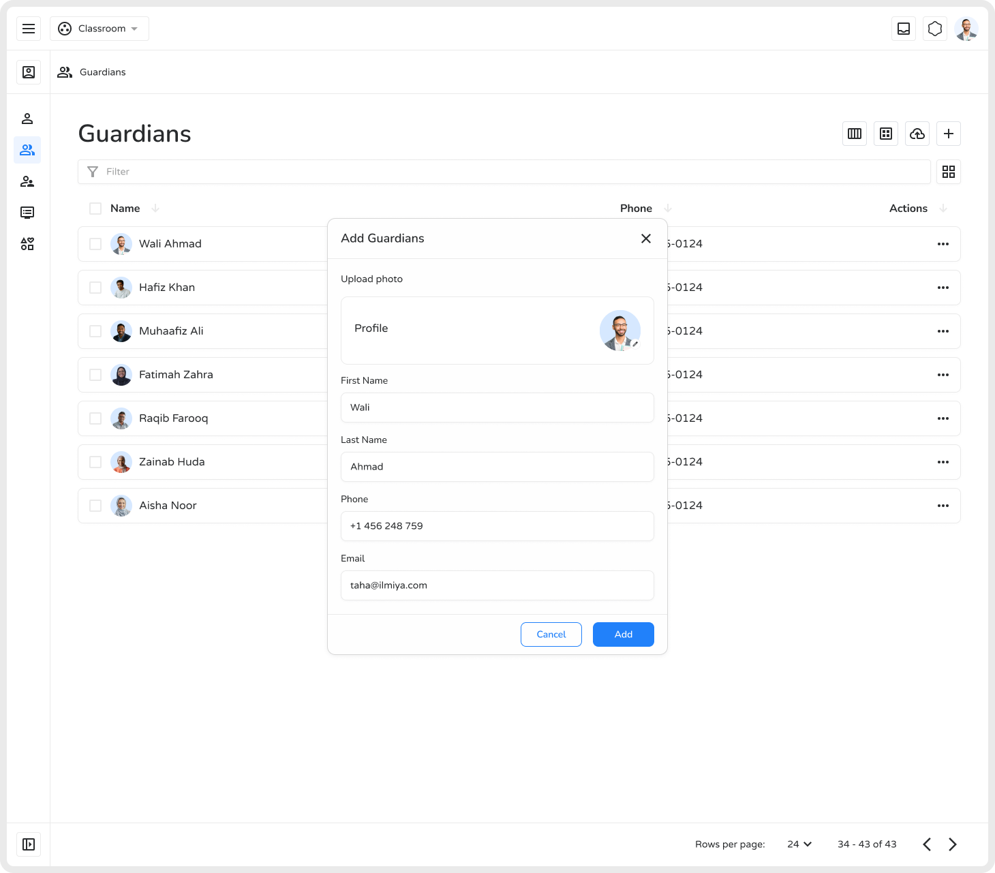Click the inbox icon in header
Image resolution: width=995 pixels, height=873 pixels.
point(904,29)
